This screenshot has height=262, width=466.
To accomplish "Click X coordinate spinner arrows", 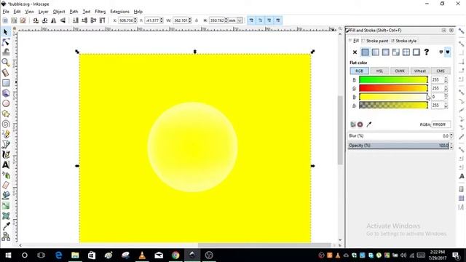I will 135,20.
